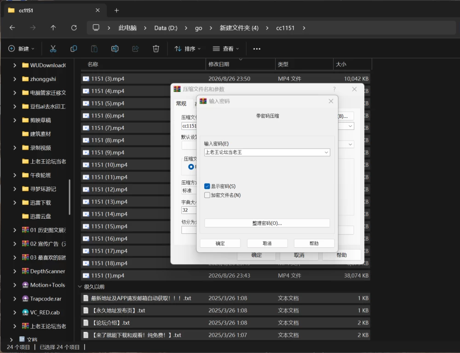Click the Cut scissors icon in toolbar
Image resolution: width=460 pixels, height=353 pixels.
tap(53, 49)
